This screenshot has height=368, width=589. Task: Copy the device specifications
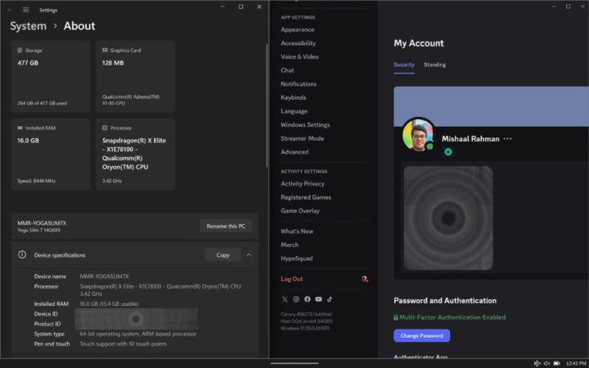(x=223, y=255)
